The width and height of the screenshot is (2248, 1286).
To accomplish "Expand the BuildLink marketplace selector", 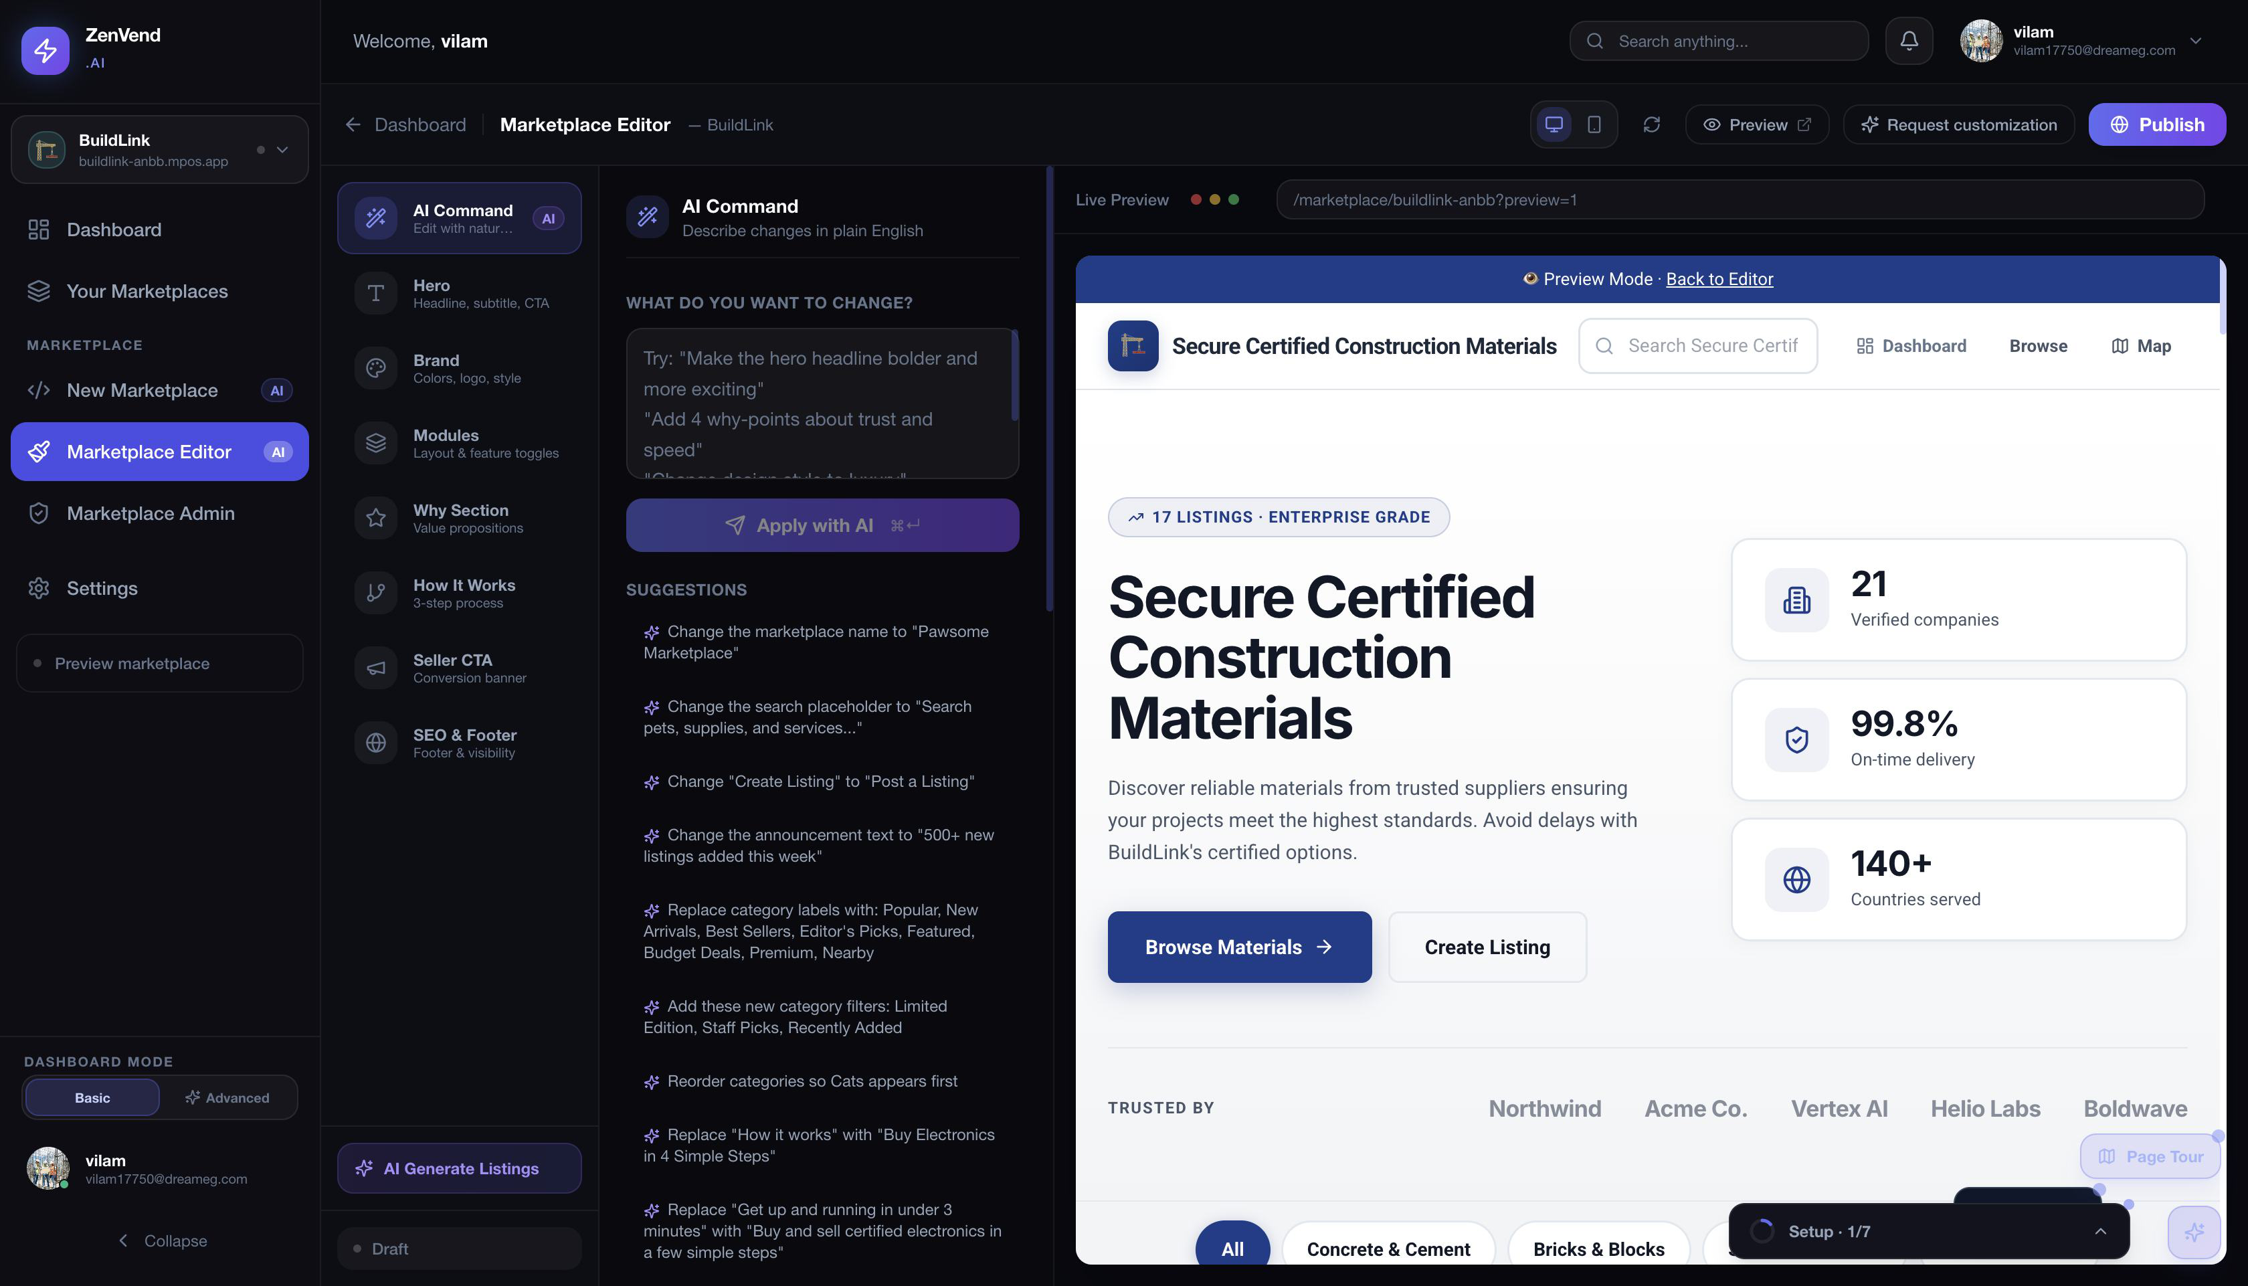I will coord(160,149).
